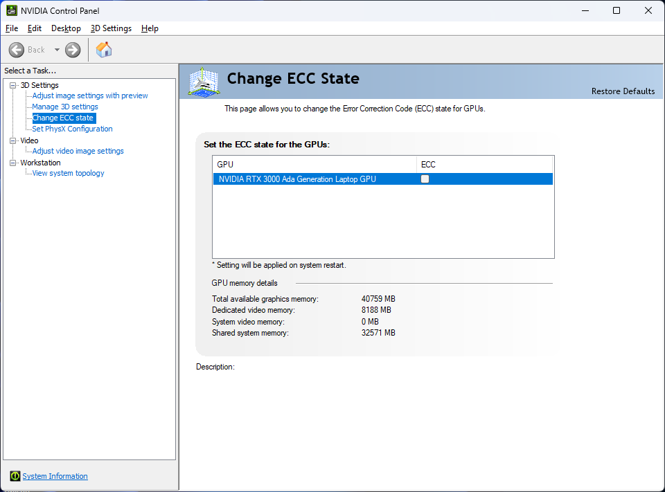Select the 3D Settings tree label
This screenshot has height=492, width=665.
pos(39,85)
